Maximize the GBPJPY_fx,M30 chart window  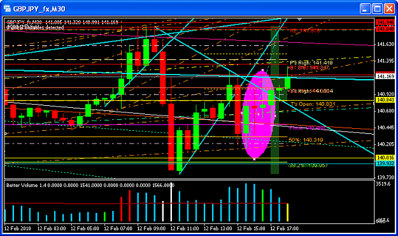click(377, 9)
